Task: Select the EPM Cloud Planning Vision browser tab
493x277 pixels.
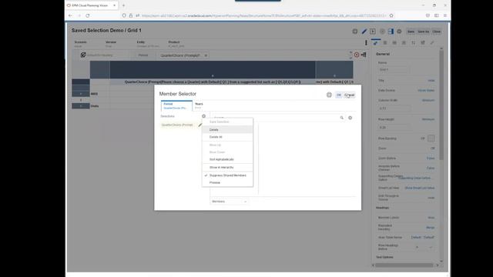Action: (92, 5)
